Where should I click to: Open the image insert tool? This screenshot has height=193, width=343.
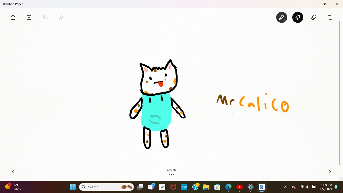tap(29, 17)
